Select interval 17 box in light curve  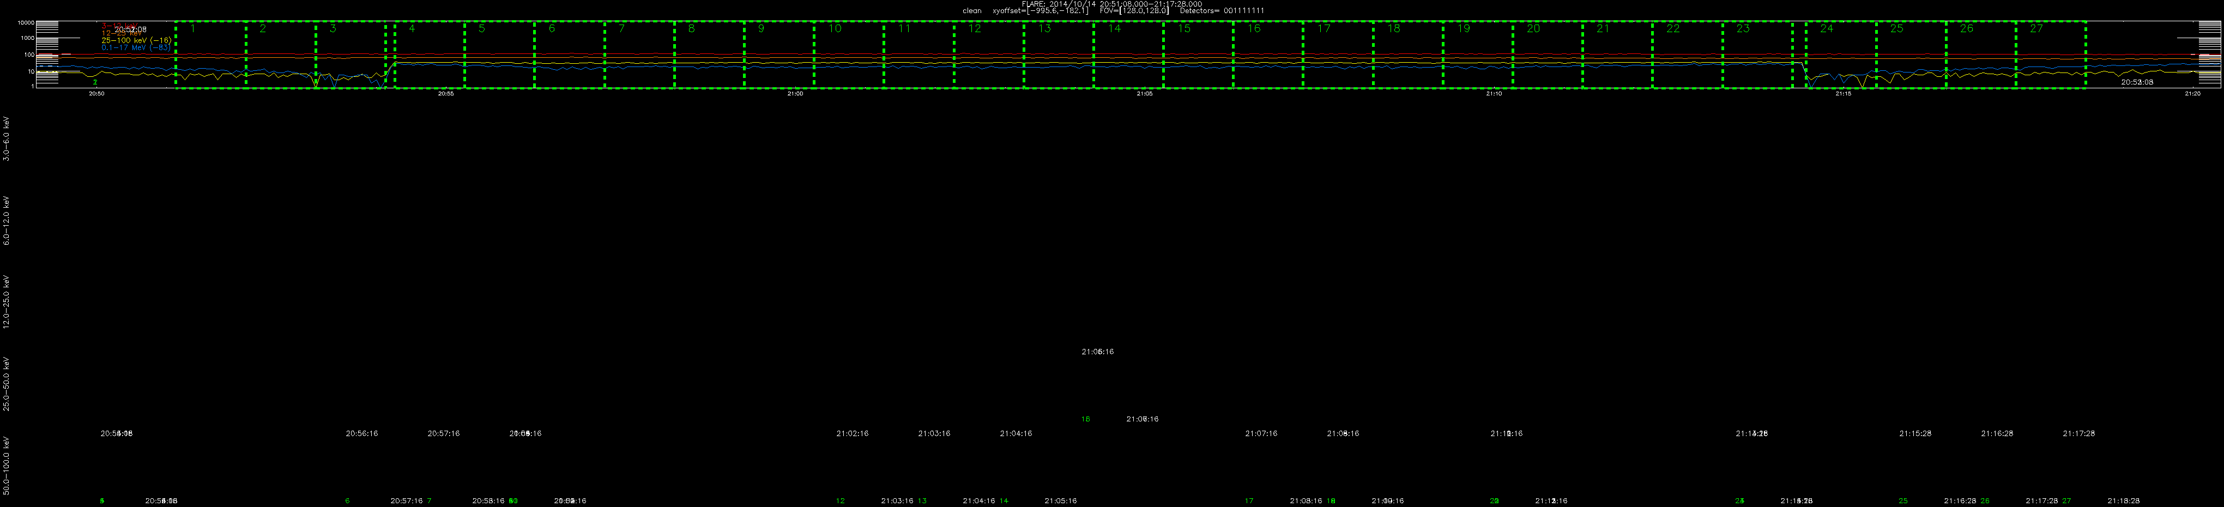pos(1339,55)
